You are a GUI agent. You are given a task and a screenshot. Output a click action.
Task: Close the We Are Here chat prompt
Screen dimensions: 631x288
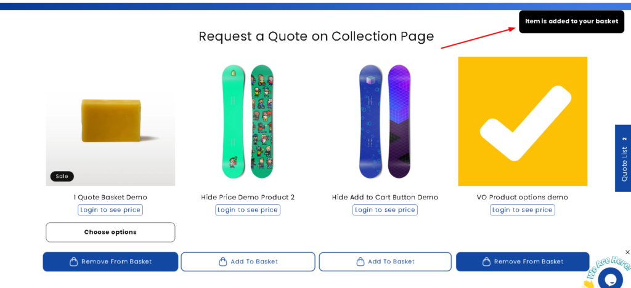627,252
